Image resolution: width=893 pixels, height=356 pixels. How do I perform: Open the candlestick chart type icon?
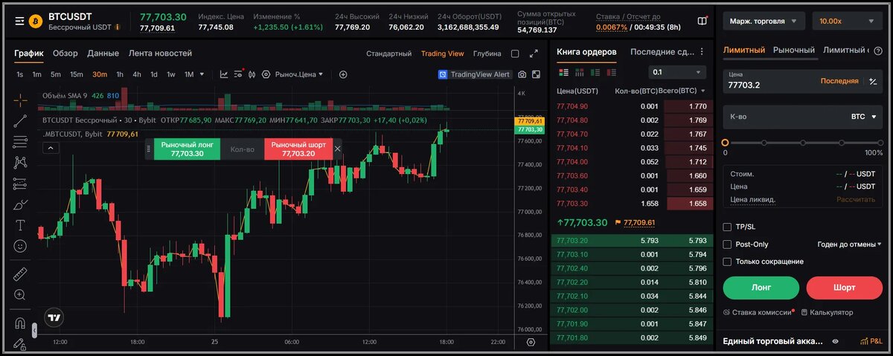252,74
